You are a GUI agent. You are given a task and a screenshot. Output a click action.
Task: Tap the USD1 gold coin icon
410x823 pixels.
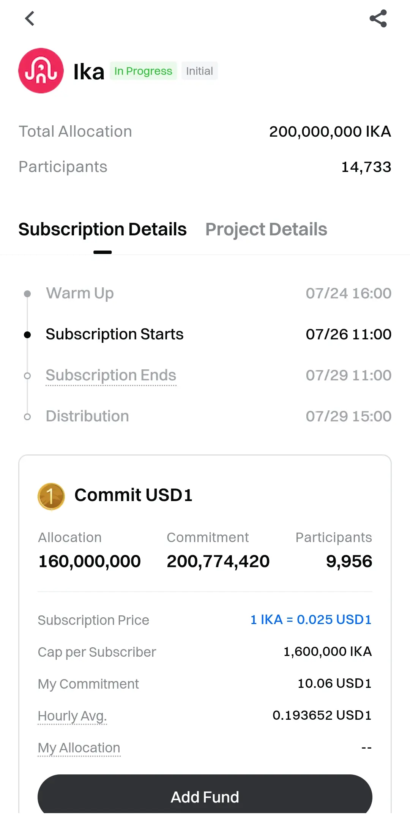pos(51,496)
